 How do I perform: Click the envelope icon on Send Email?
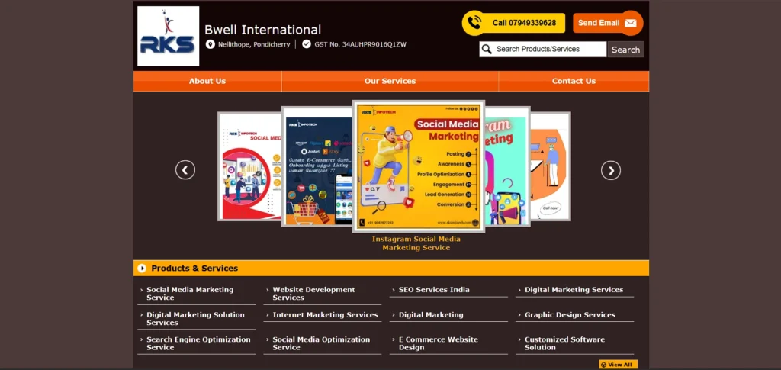[631, 23]
